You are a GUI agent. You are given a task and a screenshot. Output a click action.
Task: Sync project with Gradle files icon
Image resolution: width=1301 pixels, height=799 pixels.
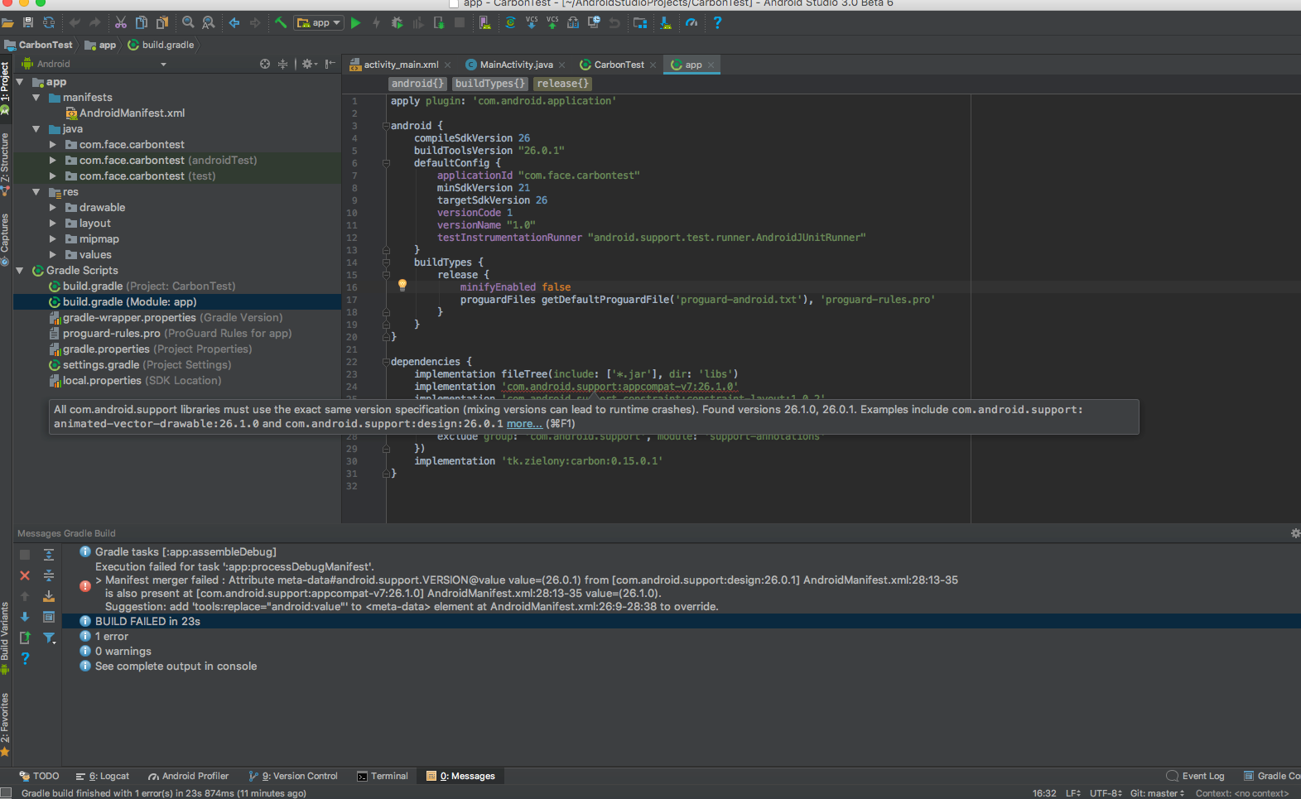[510, 23]
